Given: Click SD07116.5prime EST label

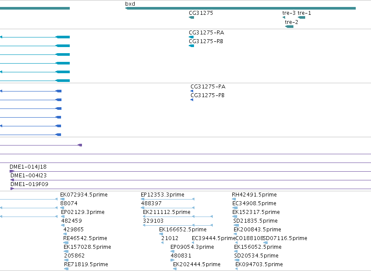Looking at the screenshot, I should (286, 238).
